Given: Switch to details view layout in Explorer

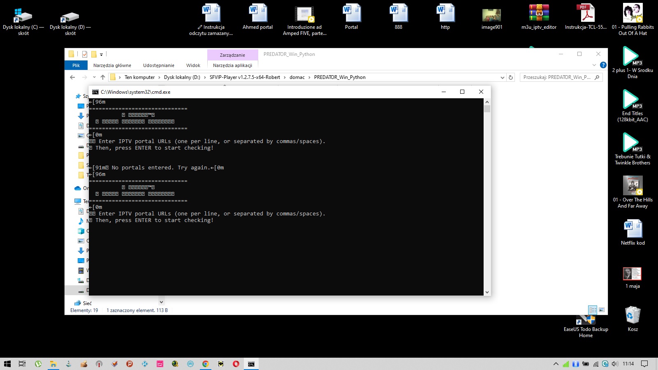Looking at the screenshot, I should 593,310.
